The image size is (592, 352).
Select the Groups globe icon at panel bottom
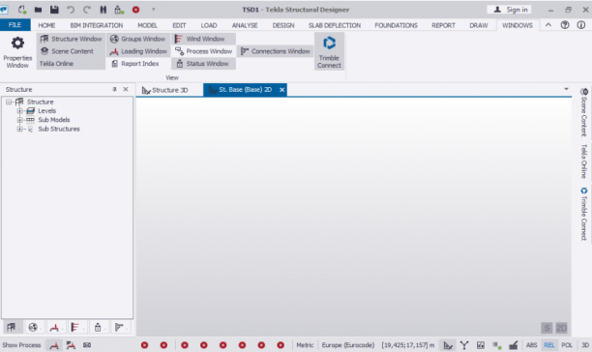pos(33,327)
